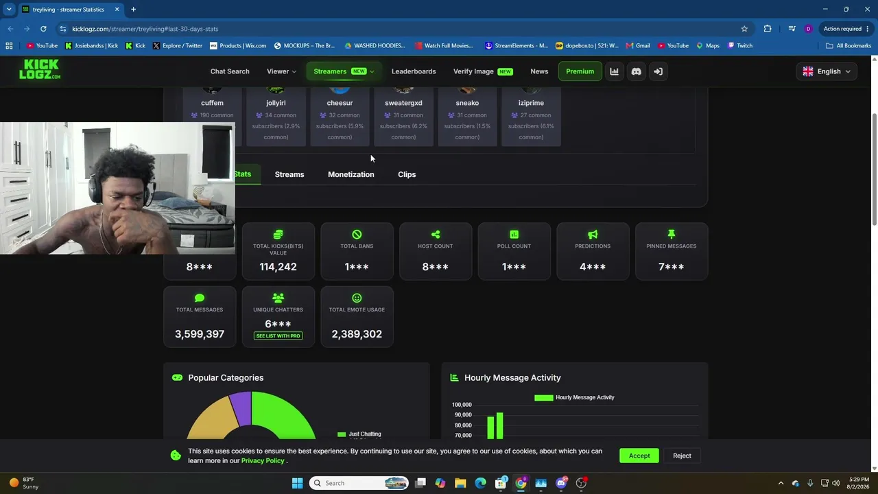The image size is (878, 494).
Task: Open the Discord icon in the navbar
Action: (637, 71)
